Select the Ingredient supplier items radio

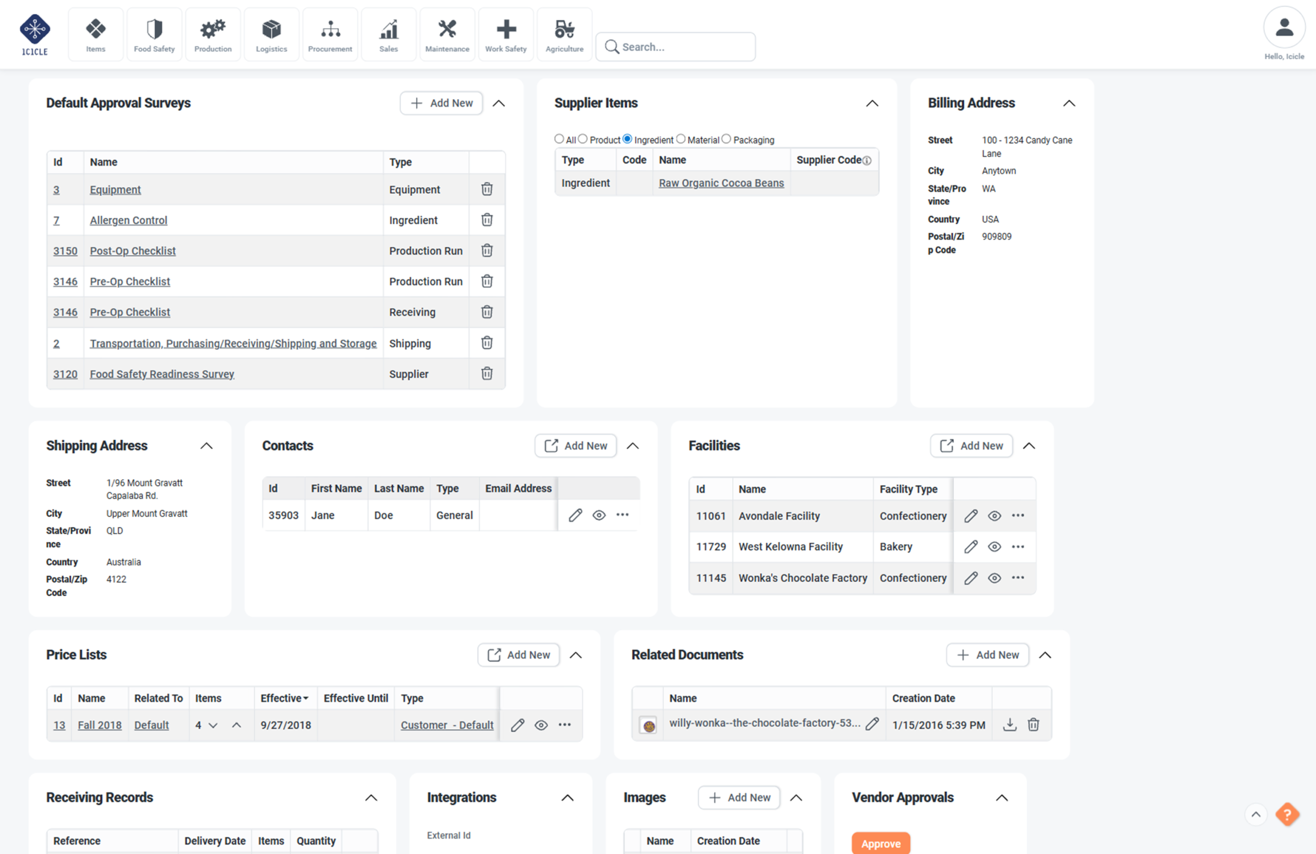tap(627, 139)
